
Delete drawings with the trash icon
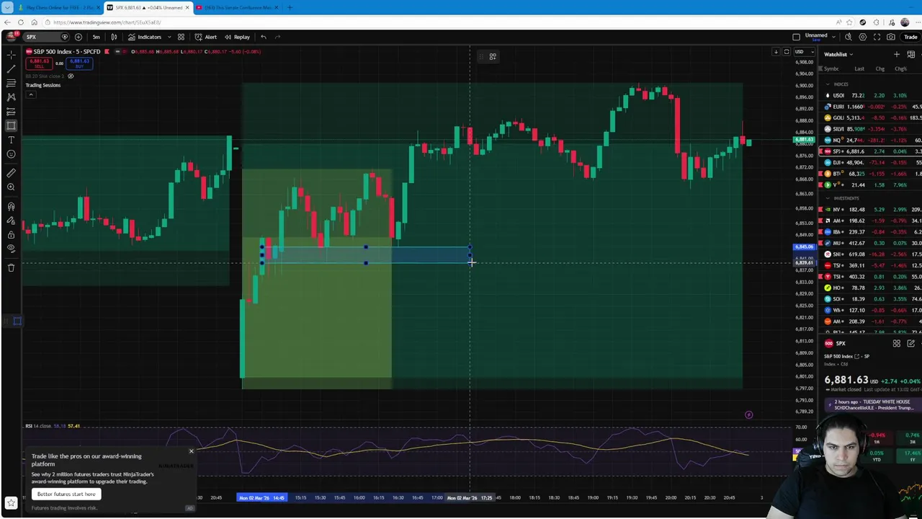pyautogui.click(x=11, y=268)
